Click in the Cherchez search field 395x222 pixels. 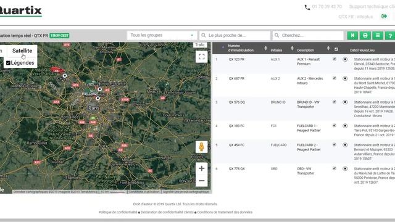(x=308, y=36)
